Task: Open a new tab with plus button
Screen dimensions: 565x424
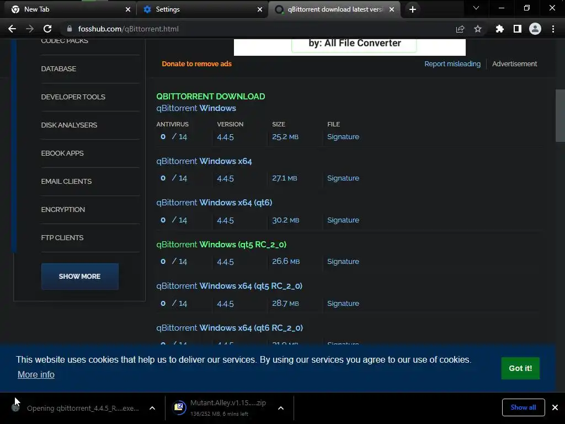Action: click(413, 9)
